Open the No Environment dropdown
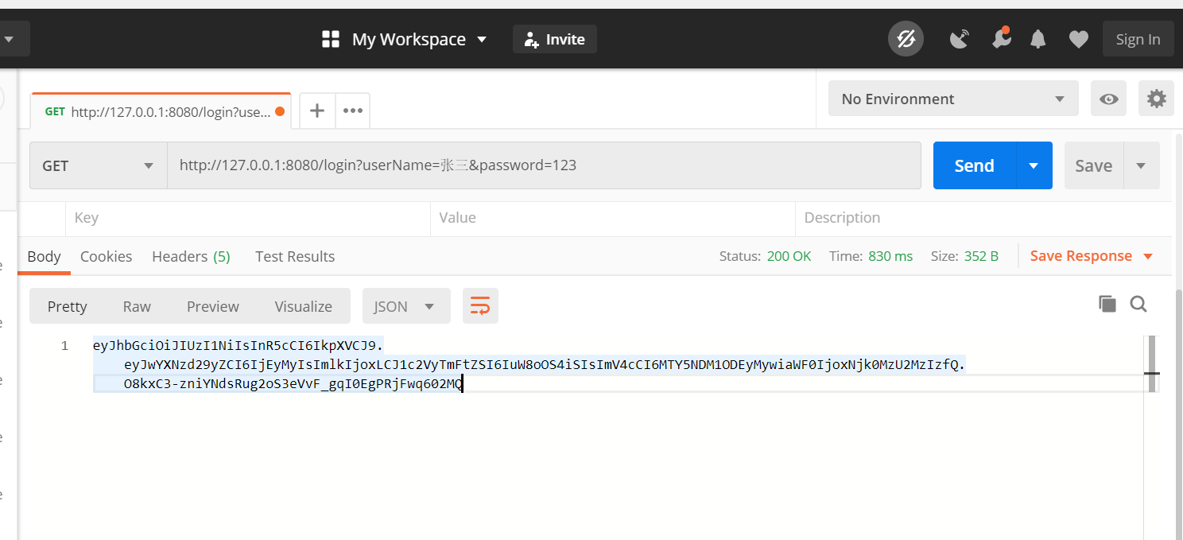The width and height of the screenshot is (1183, 540). click(x=953, y=99)
